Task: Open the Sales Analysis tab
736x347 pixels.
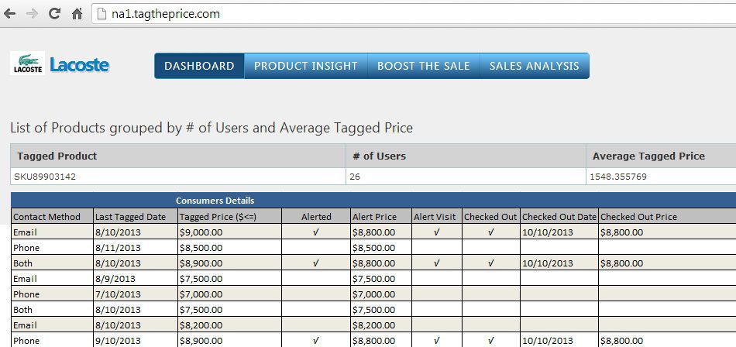Action: pyautogui.click(x=534, y=66)
